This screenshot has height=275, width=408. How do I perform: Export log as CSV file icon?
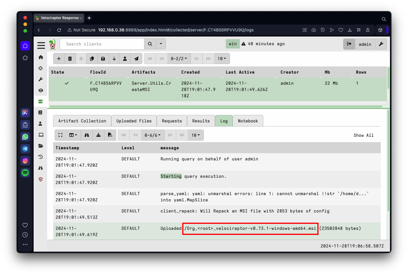[x=110, y=135]
